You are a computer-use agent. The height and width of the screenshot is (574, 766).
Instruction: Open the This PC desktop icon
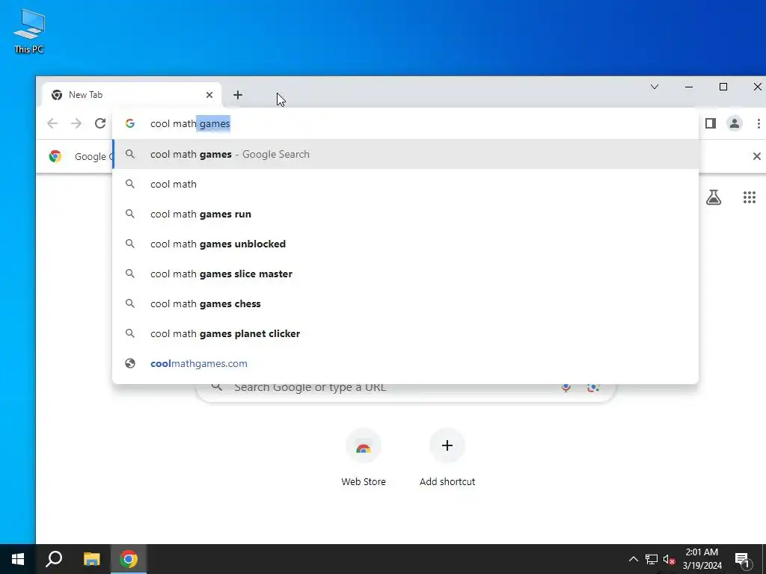coord(29,31)
